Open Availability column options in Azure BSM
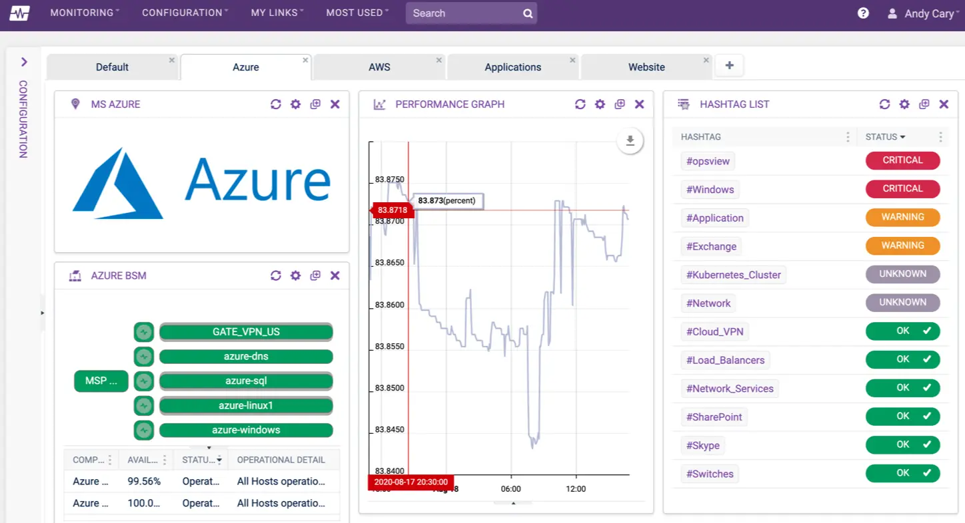Image resolution: width=965 pixels, height=523 pixels. pyautogui.click(x=164, y=460)
